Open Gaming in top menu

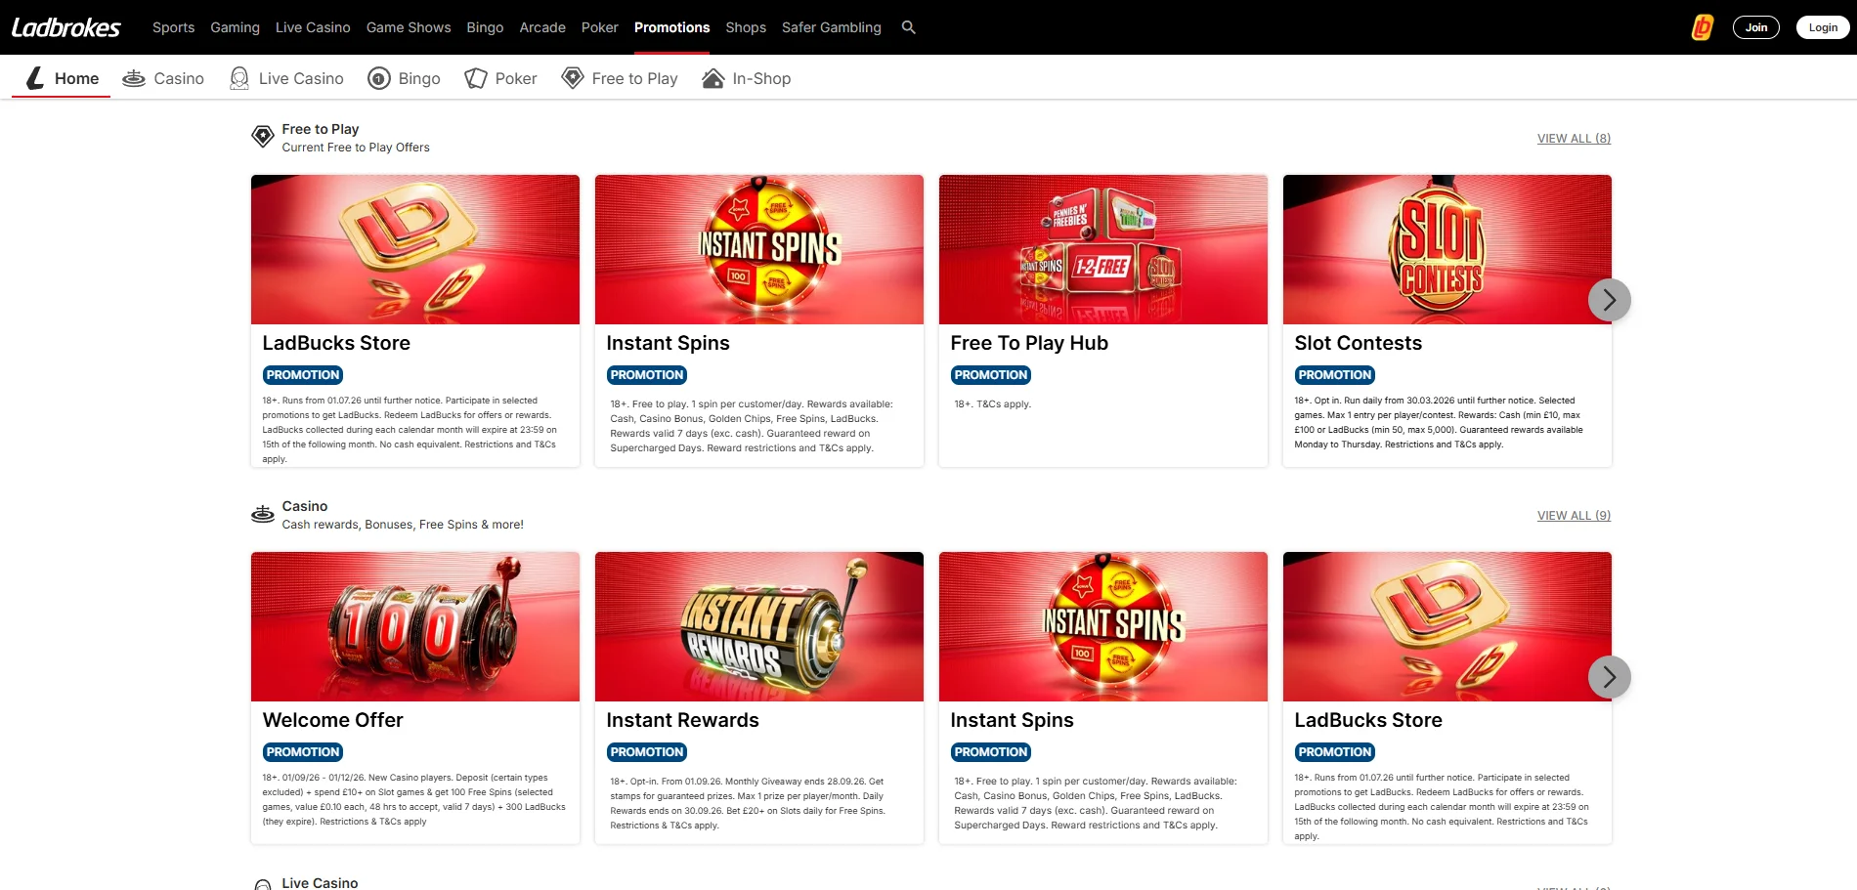(x=236, y=27)
